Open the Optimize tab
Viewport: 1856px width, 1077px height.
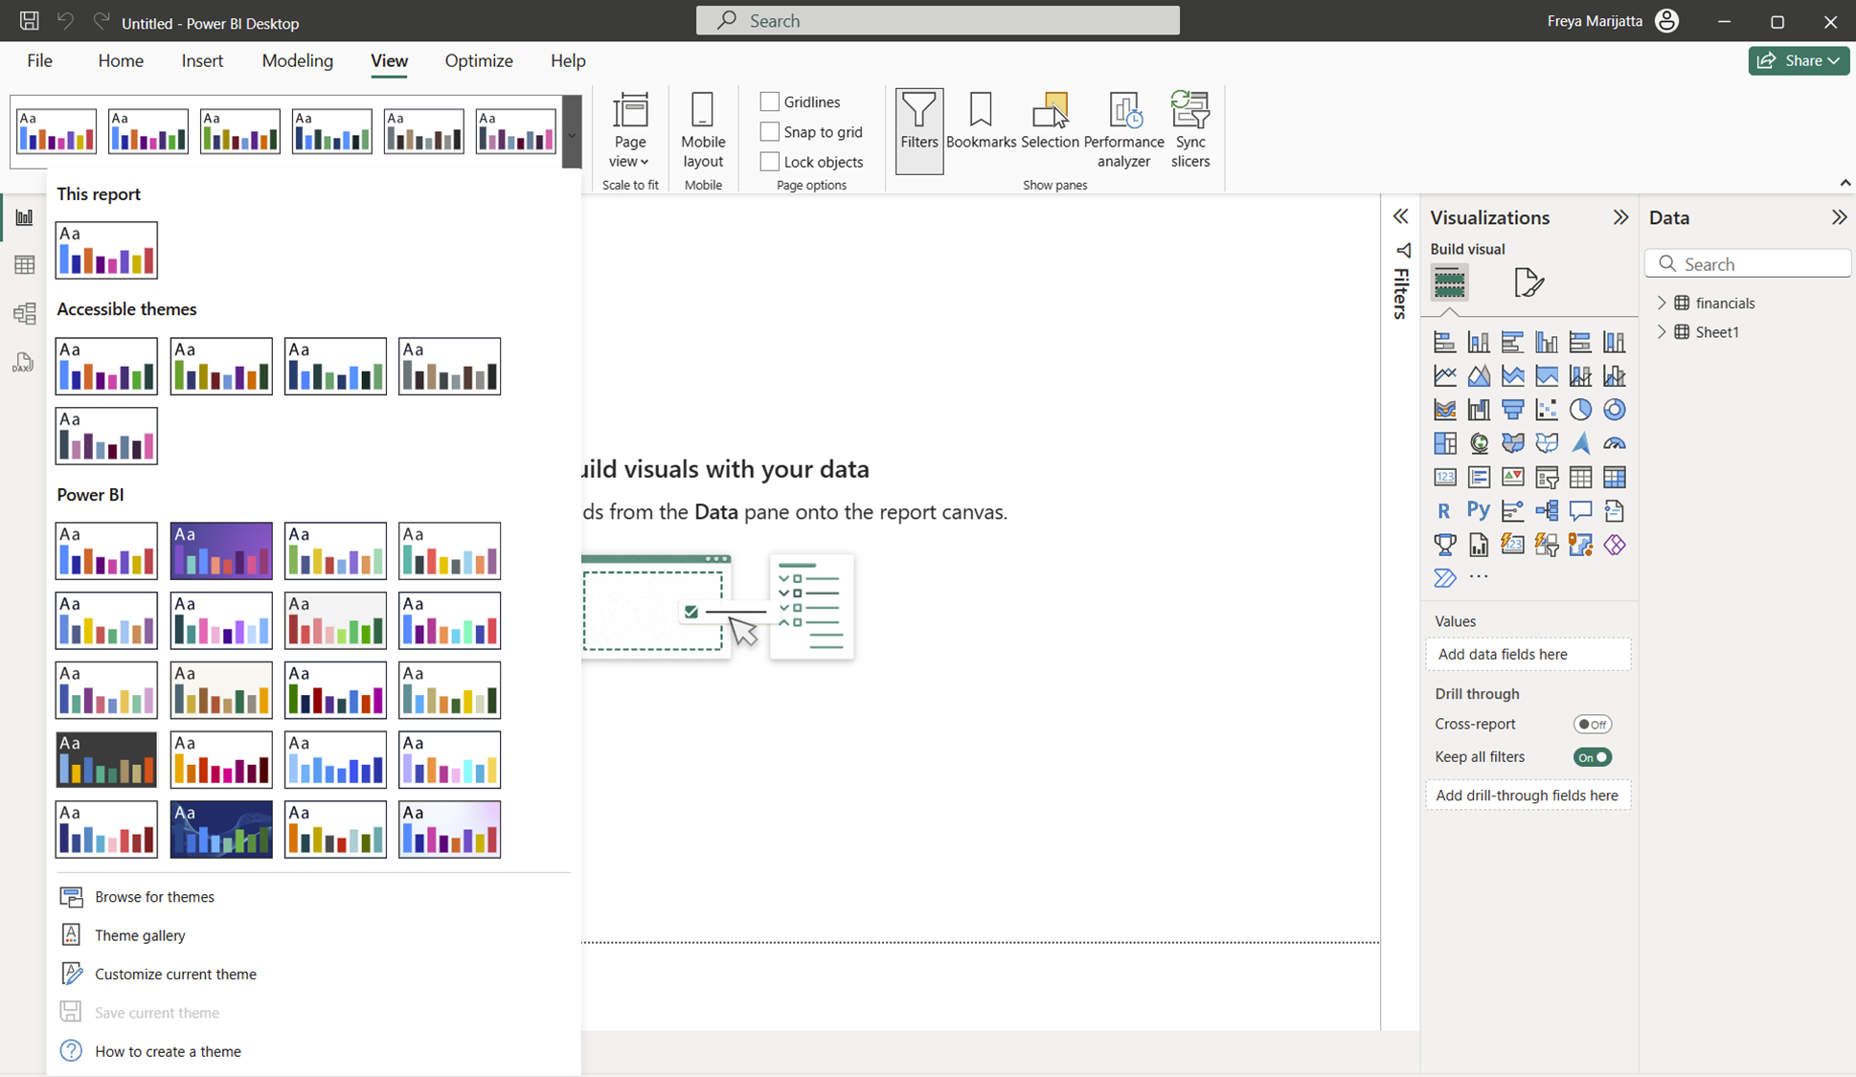coord(479,60)
